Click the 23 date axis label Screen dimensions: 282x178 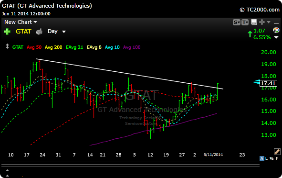click(x=242, y=155)
